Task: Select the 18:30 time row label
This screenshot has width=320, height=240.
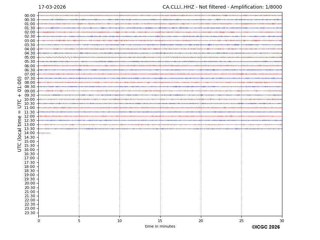Action: [30, 171]
